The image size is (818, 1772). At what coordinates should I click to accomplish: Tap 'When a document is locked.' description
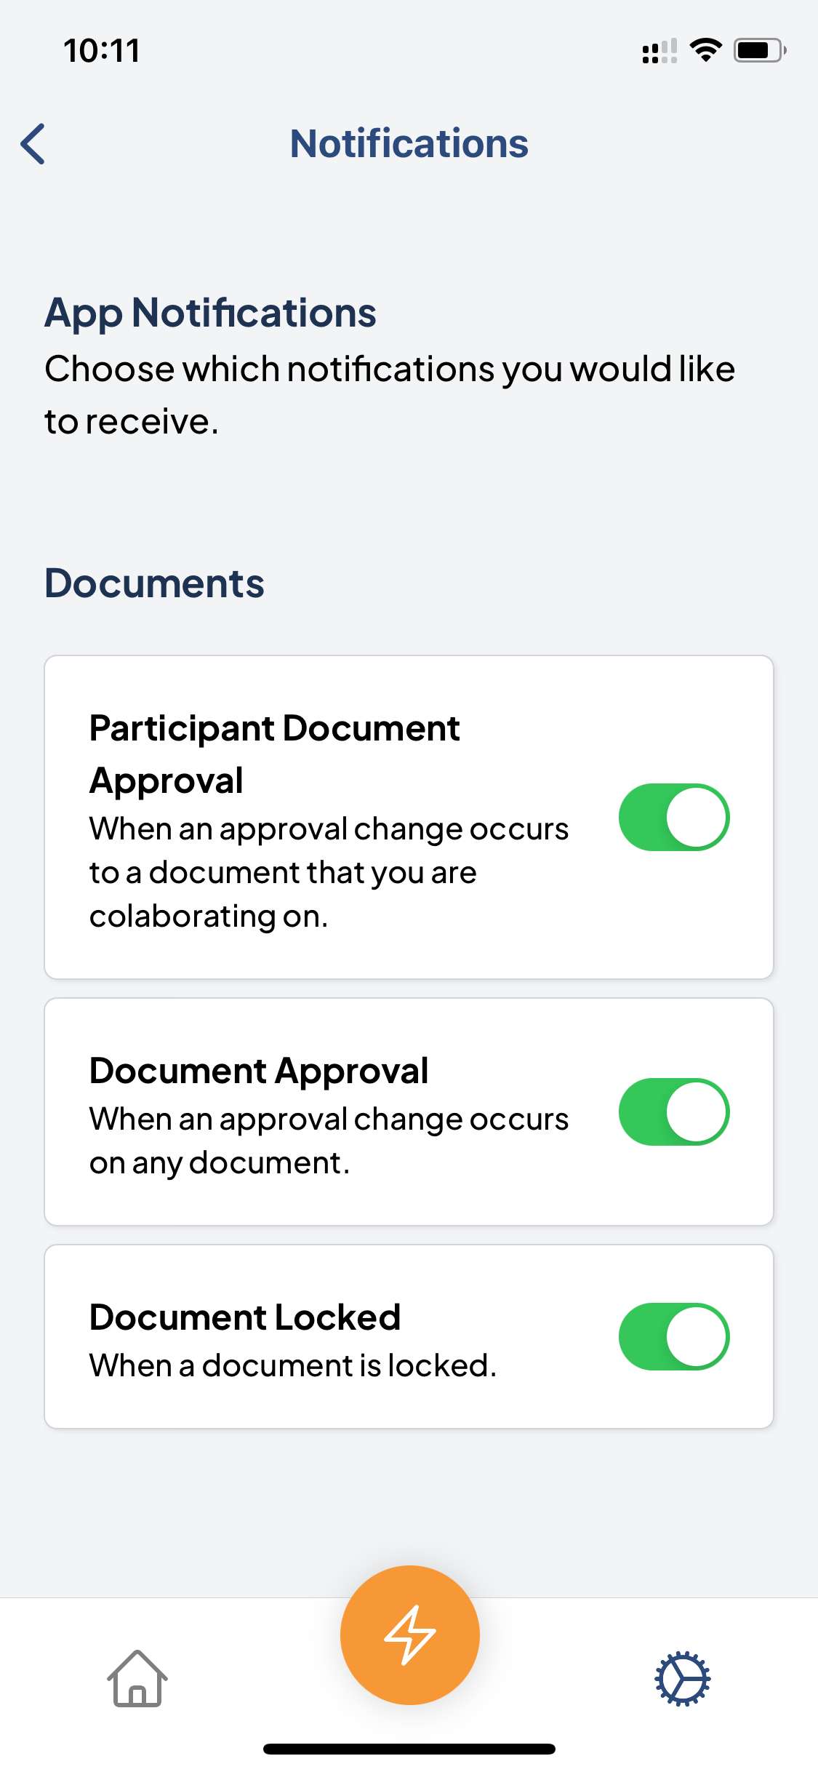(293, 1365)
